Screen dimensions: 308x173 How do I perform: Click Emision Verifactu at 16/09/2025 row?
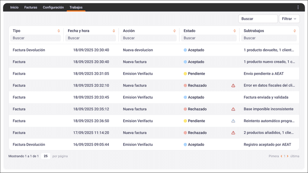click(x=138, y=144)
